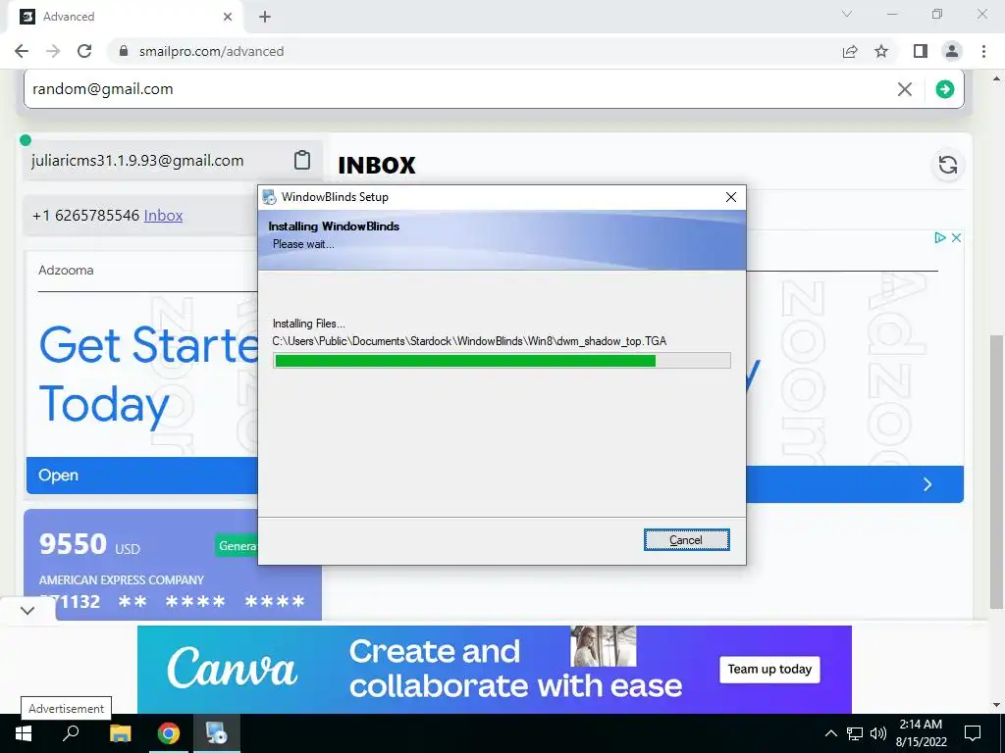Copy juliaricms31.1.9.93@gmail.com with clipboard icon
This screenshot has height=753, width=1005.
(x=302, y=160)
